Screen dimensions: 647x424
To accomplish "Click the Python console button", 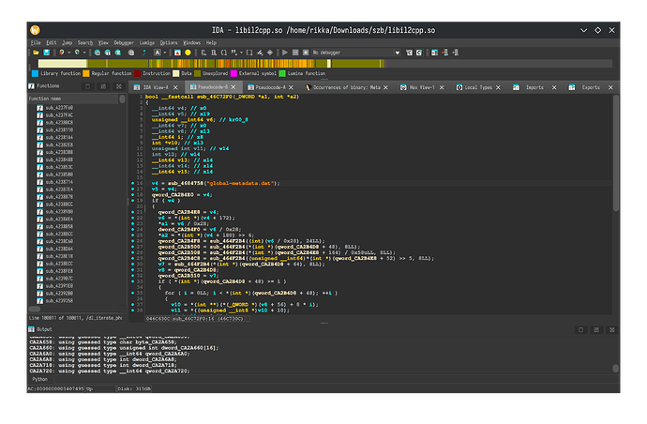I will point(40,379).
